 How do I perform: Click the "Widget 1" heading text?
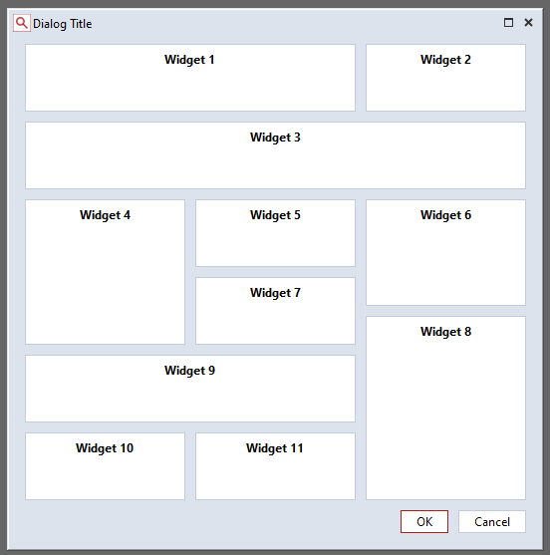(x=189, y=60)
